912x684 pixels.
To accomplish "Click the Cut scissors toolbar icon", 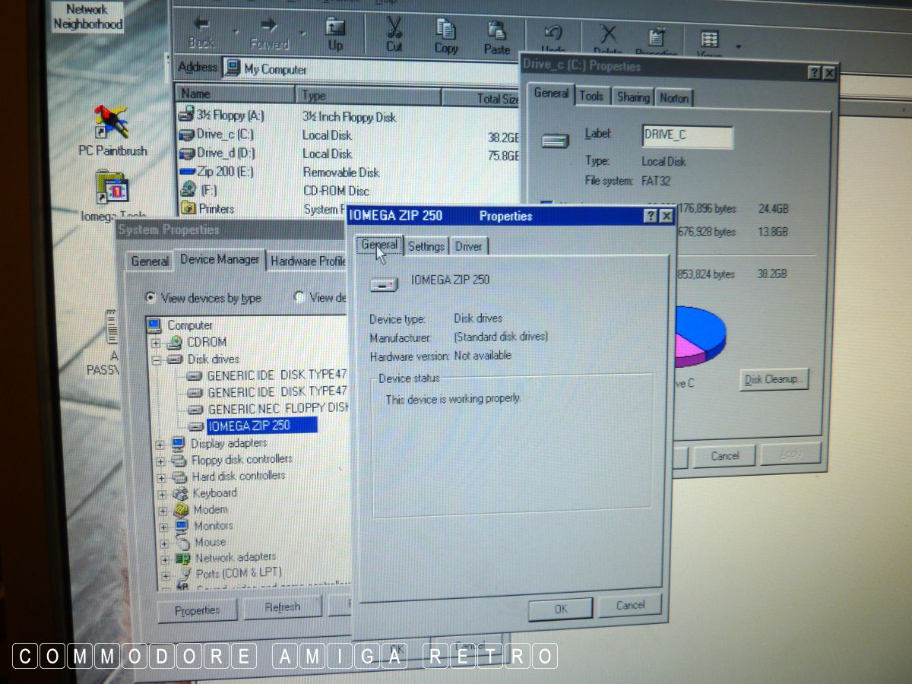I will click(394, 31).
